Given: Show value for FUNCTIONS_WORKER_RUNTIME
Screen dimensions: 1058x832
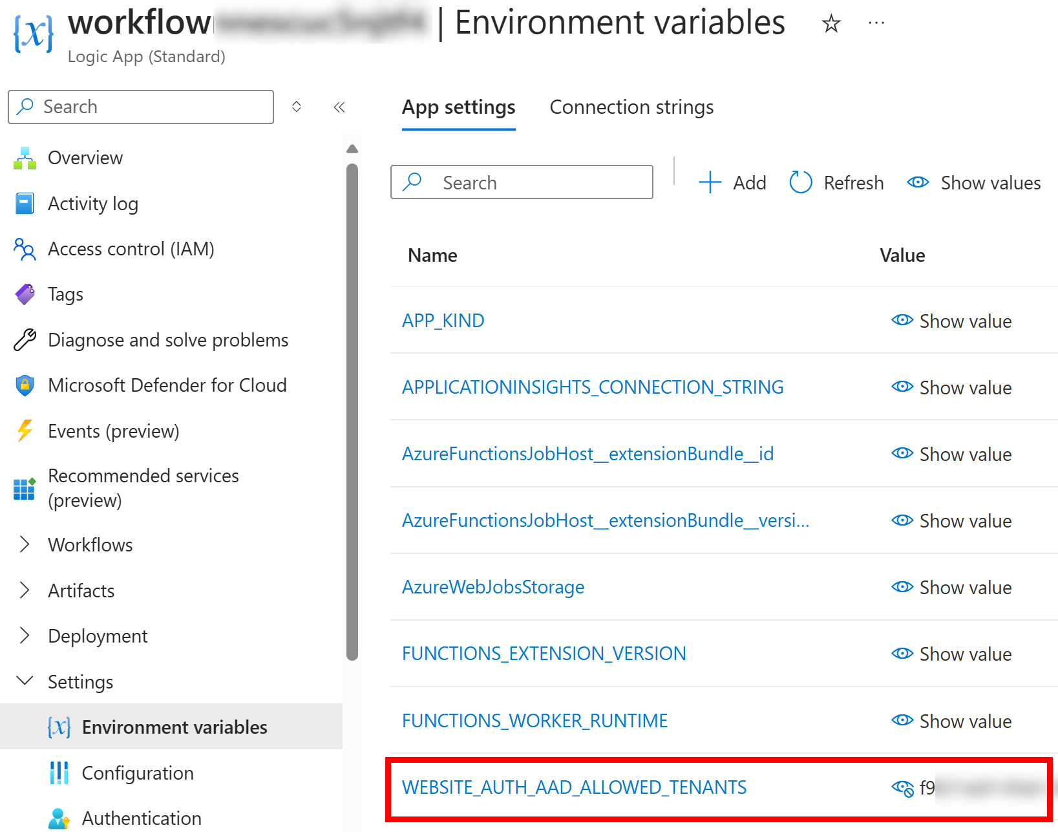Looking at the screenshot, I should point(951,721).
